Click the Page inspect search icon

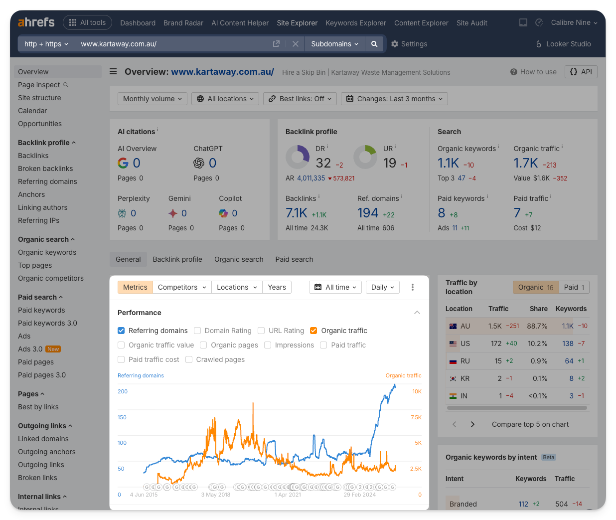[66, 85]
